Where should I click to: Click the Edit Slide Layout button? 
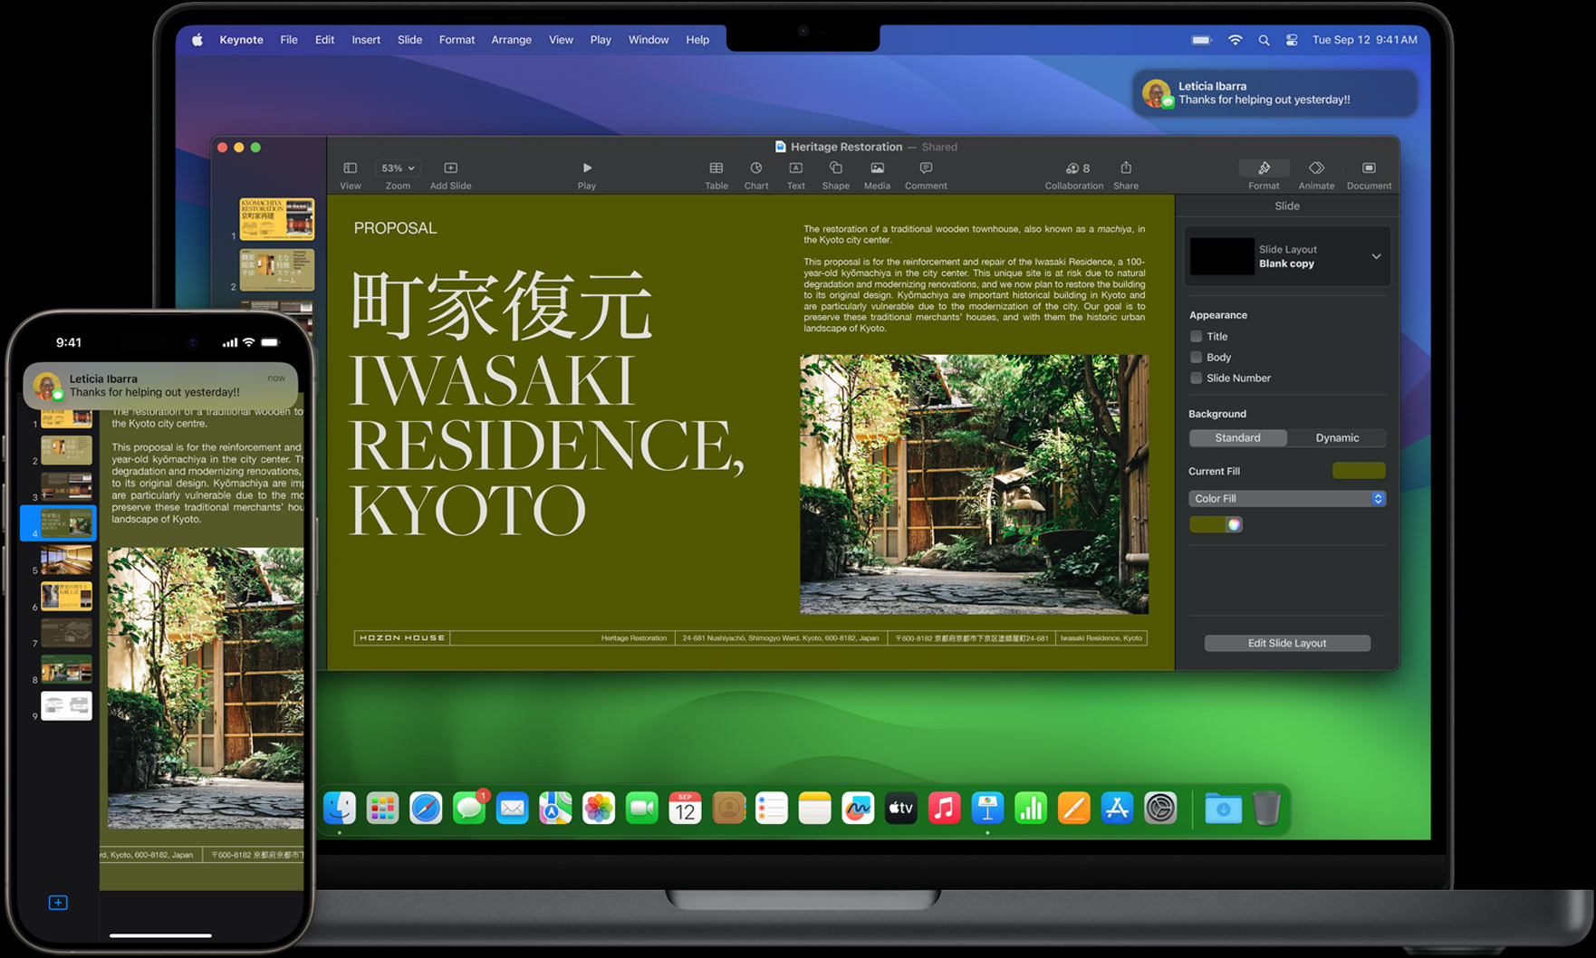coord(1286,643)
